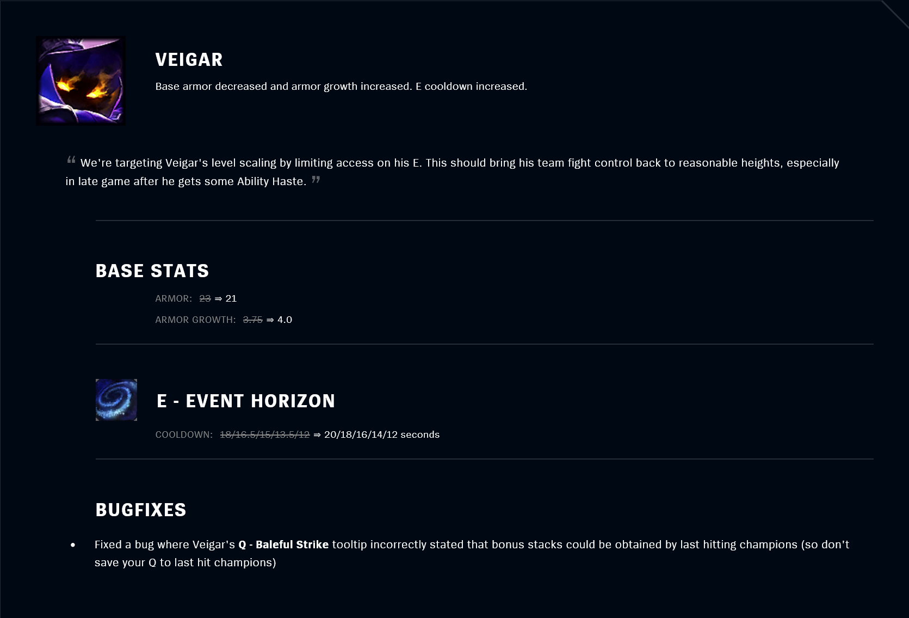
Task: Click the VEIGAR heading
Action: click(x=189, y=59)
